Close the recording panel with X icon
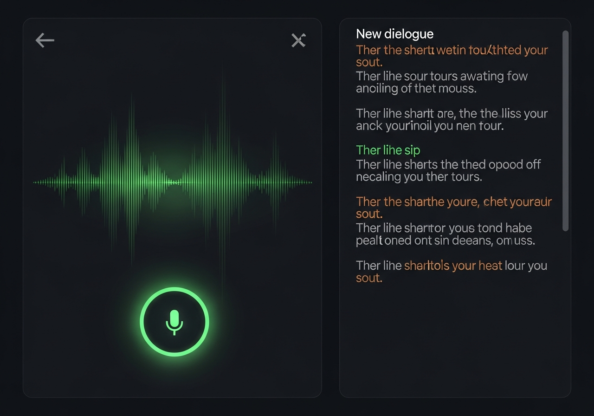594x416 pixels. tap(298, 41)
